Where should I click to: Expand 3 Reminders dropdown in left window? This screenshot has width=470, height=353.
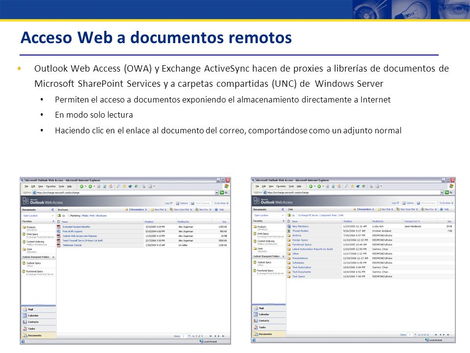[x=146, y=209]
